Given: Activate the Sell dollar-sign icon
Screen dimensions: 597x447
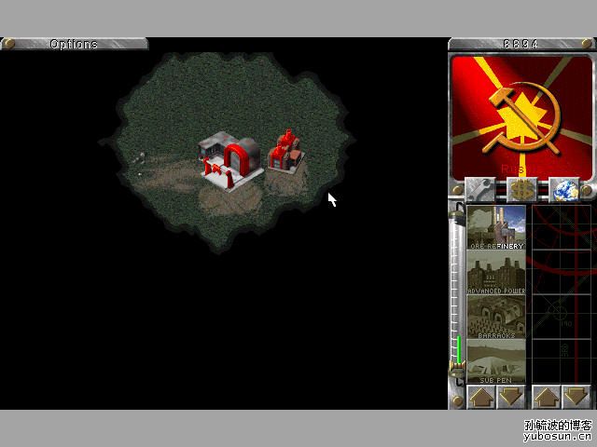Looking at the screenshot, I should [522, 190].
